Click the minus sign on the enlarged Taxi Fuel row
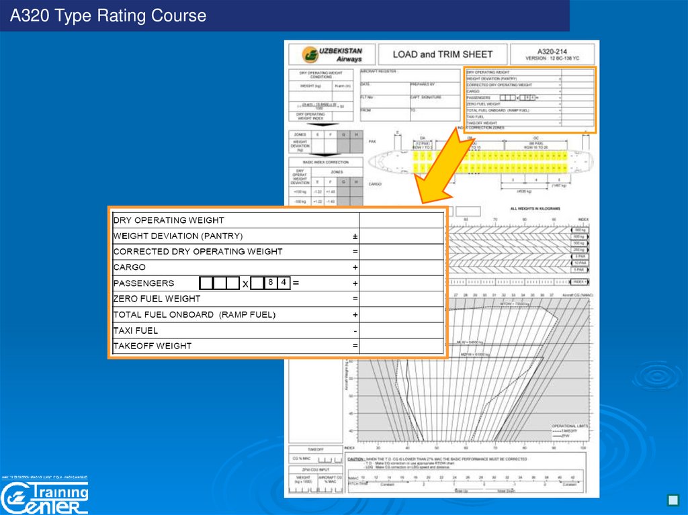The height and width of the screenshot is (515, 688). [355, 331]
